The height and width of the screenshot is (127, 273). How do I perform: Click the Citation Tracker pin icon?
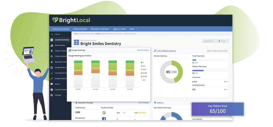click(x=51, y=51)
